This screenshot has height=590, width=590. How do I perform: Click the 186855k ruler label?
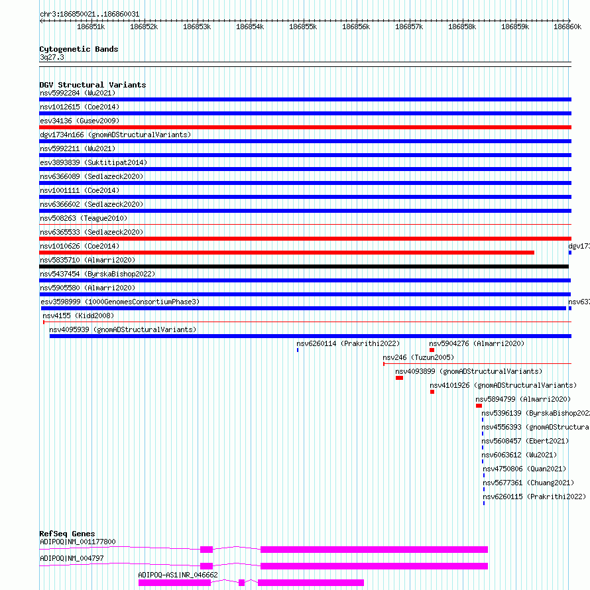[303, 27]
